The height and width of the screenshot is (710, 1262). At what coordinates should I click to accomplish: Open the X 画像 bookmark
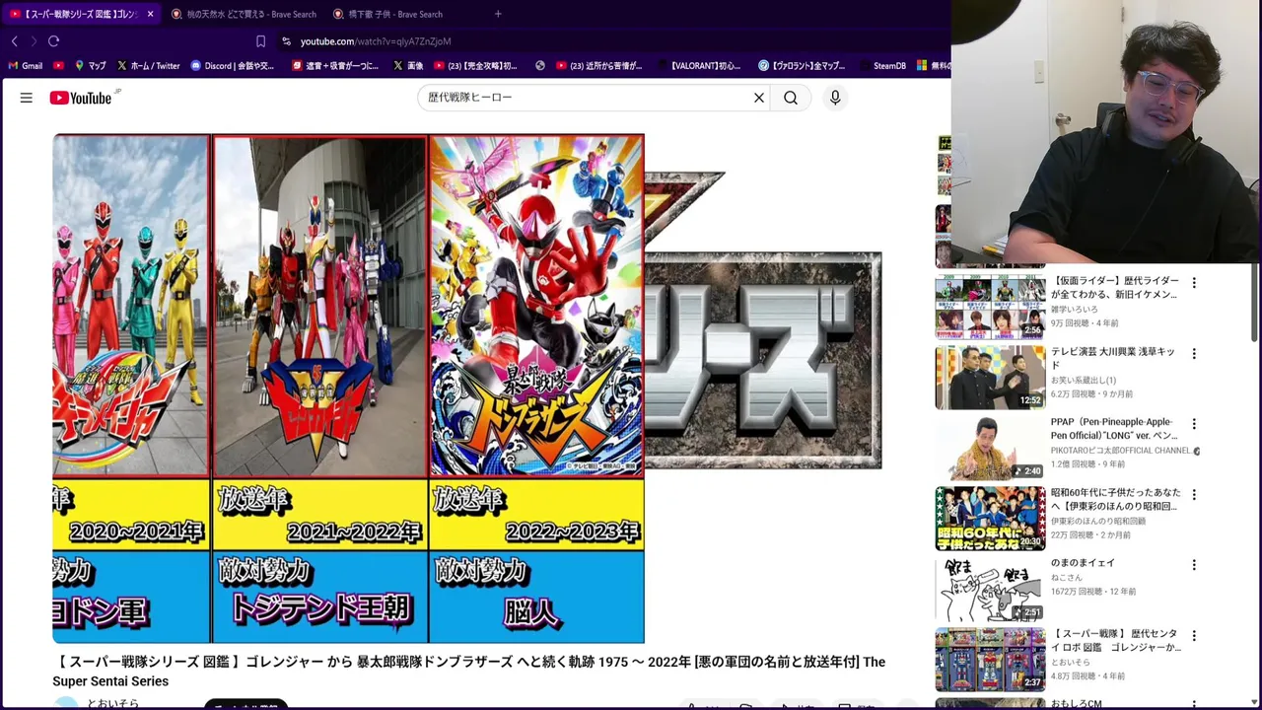[x=408, y=66]
